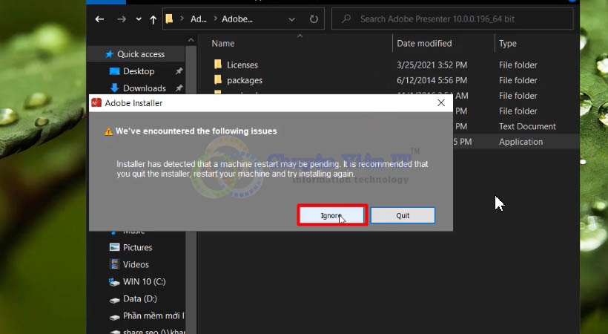
Task: Click the search magnifier icon
Action: click(x=346, y=19)
